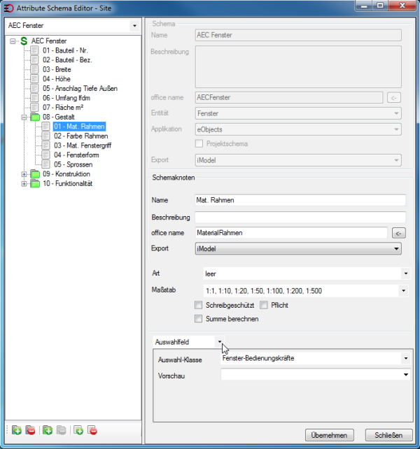This screenshot has width=420, height=449.
Task: Select tree item 06 - Umfang lfdm
Action: click(x=66, y=98)
